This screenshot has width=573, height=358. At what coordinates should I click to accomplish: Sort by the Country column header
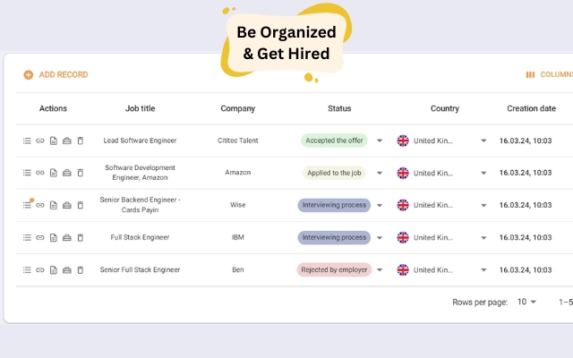pyautogui.click(x=445, y=108)
